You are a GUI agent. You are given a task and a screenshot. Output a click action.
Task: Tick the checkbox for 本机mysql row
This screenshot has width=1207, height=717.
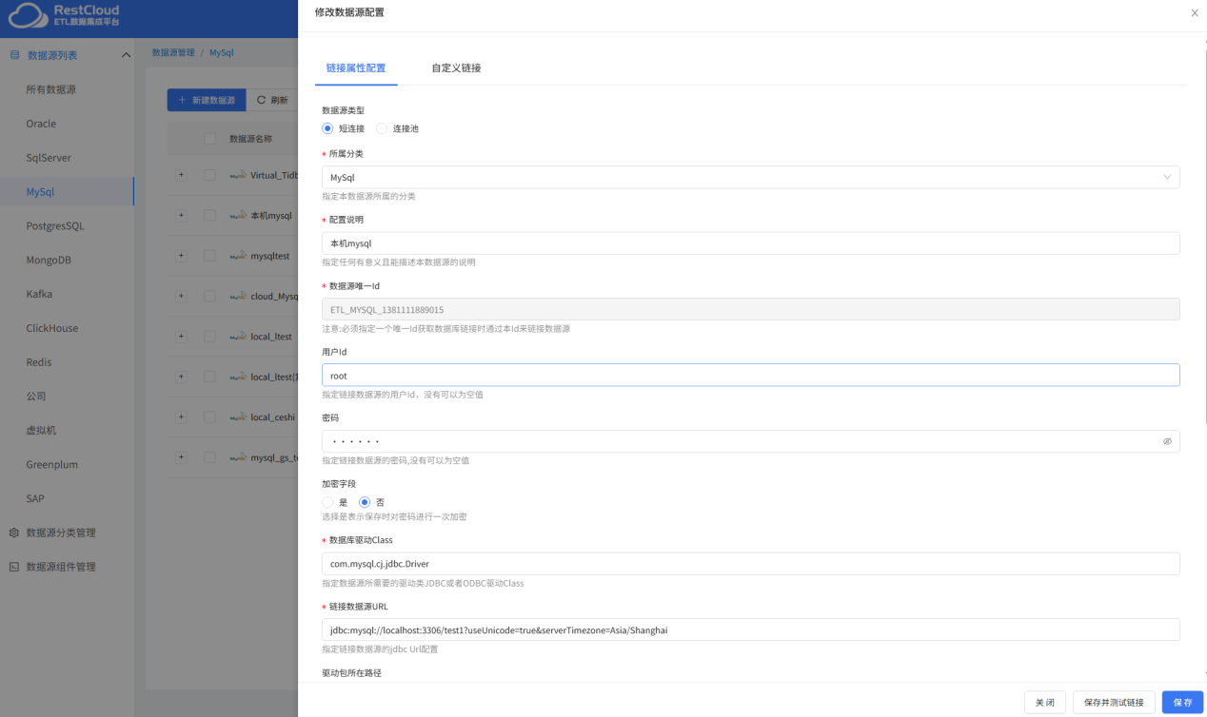[x=209, y=216]
